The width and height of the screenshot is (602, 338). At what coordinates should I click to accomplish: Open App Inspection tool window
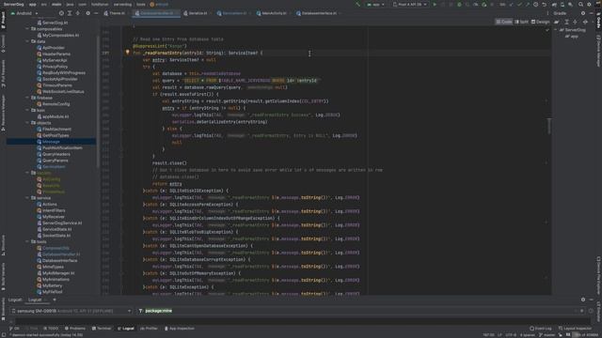(x=180, y=329)
